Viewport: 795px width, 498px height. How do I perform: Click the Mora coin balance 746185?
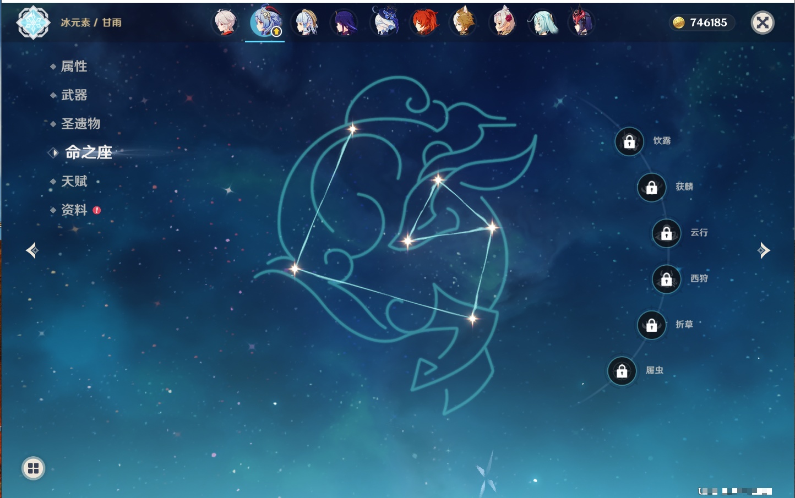coord(701,23)
